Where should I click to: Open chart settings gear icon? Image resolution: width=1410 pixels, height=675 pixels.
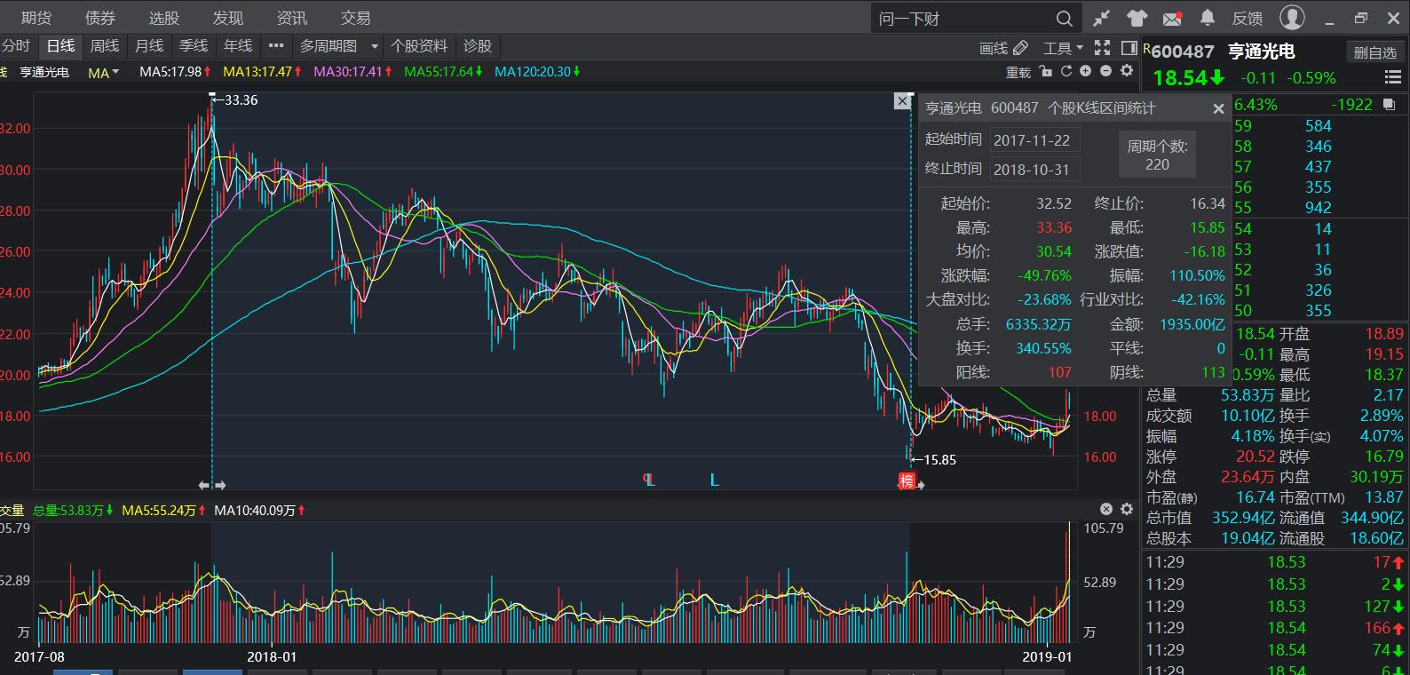(x=1127, y=71)
